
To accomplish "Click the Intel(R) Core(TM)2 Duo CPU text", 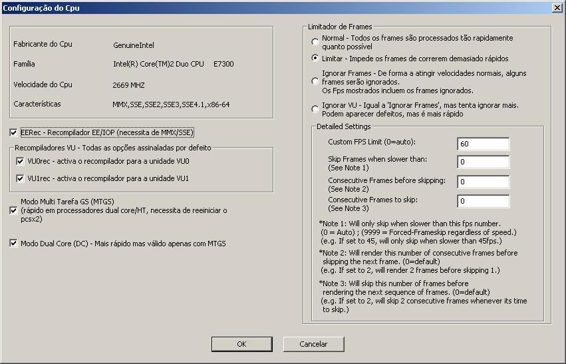I will click(158, 64).
